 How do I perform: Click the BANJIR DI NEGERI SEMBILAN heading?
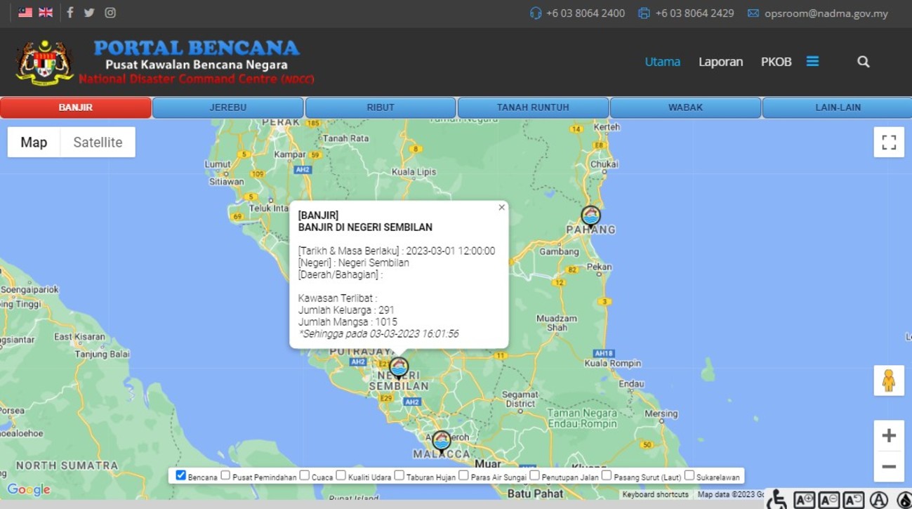[365, 227]
